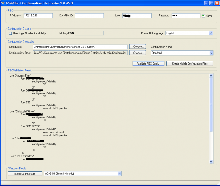Select line User 'Herr Schmöller 2'
220x186 pixels.
(22, 156)
